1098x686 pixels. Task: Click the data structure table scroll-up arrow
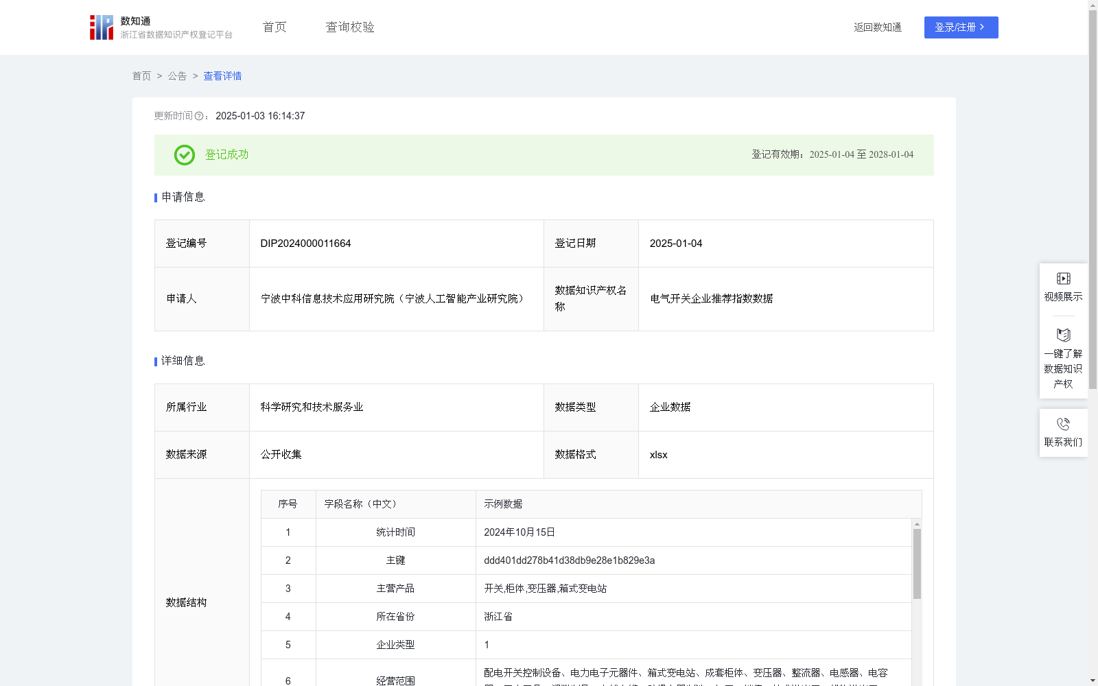917,523
